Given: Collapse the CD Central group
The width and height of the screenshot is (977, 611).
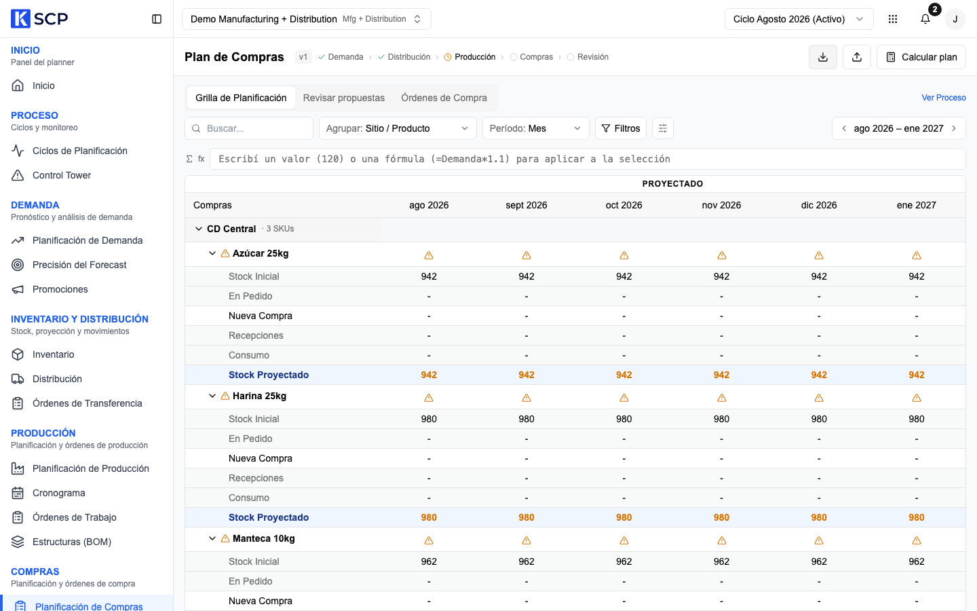Looking at the screenshot, I should (x=199, y=229).
